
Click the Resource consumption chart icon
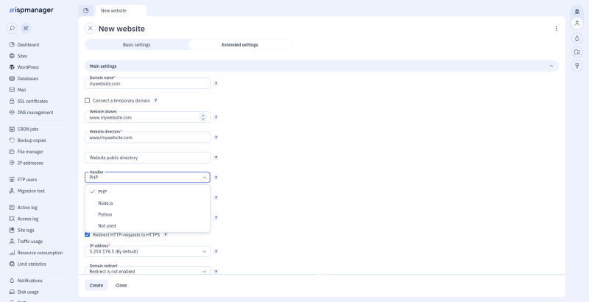click(12, 253)
